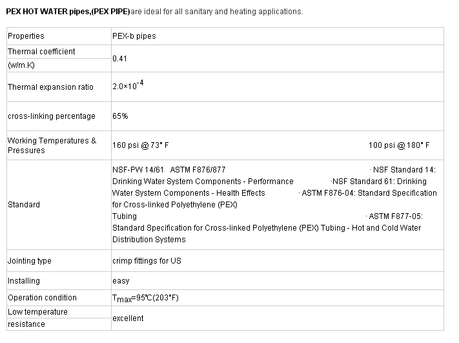Click the "Installing" row label
459x343 pixels.
[24, 281]
